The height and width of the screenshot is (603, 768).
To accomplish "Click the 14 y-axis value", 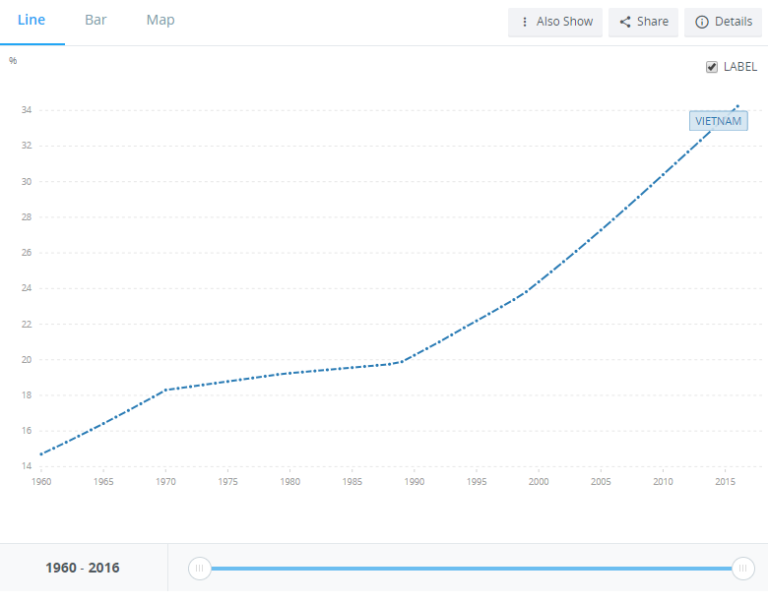I will click(x=27, y=466).
